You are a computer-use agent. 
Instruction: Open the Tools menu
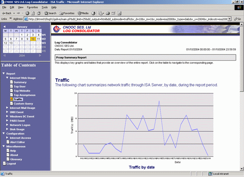(44, 7)
